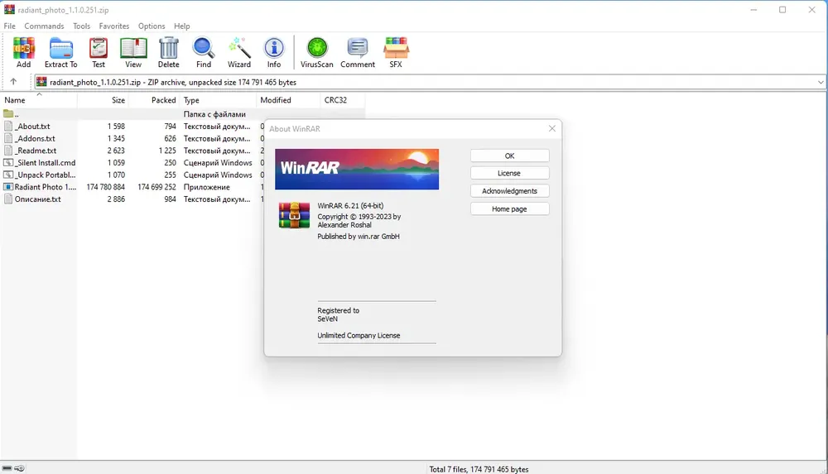828x474 pixels.
Task: Click the 'Приложение' type cell
Action: 206,187
